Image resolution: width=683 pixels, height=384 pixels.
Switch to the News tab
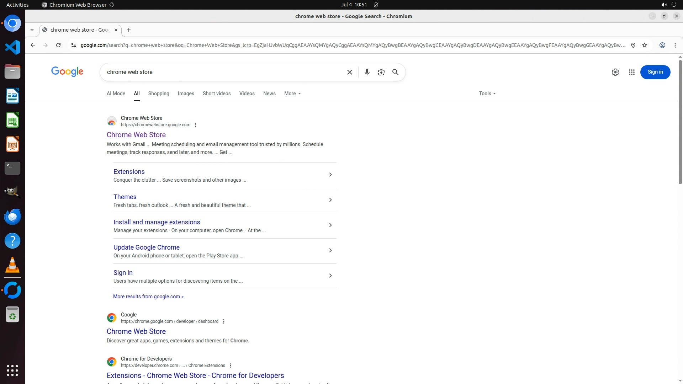point(269,94)
